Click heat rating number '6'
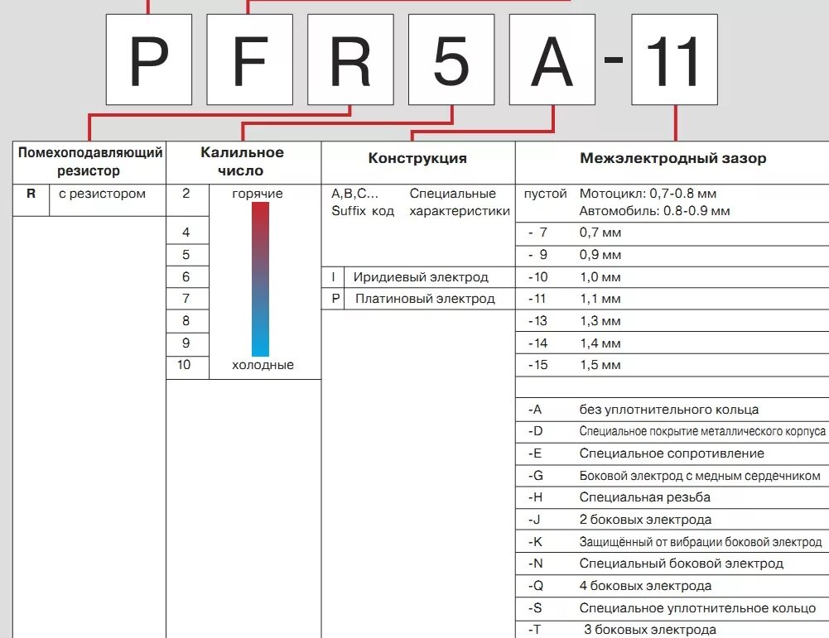Image resolution: width=829 pixels, height=638 pixels. [186, 276]
